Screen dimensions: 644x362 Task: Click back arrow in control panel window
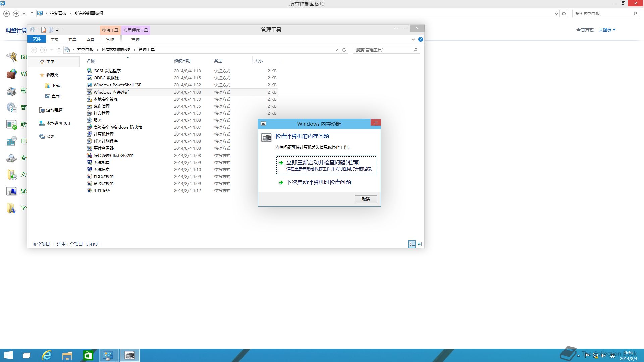(6, 13)
